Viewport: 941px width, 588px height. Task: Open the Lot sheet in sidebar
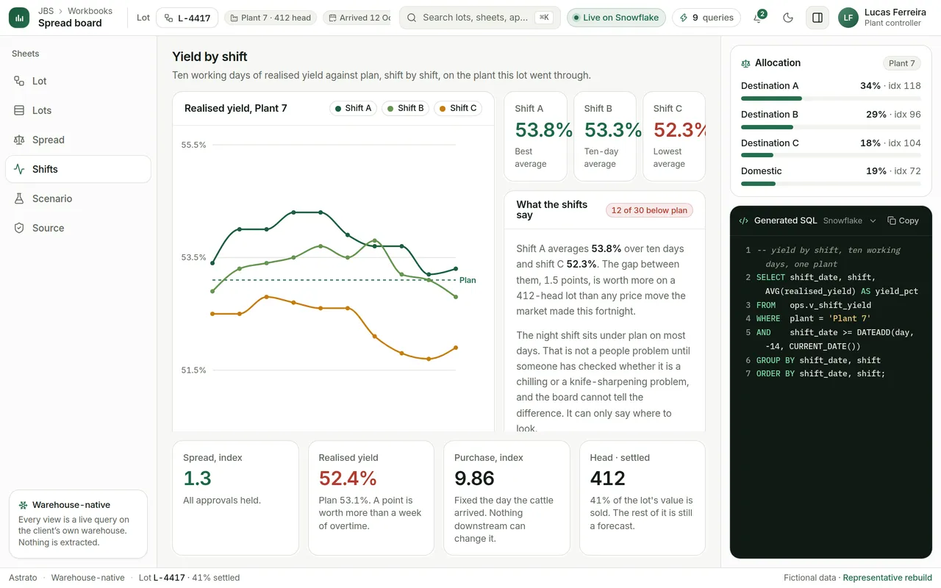click(78, 81)
